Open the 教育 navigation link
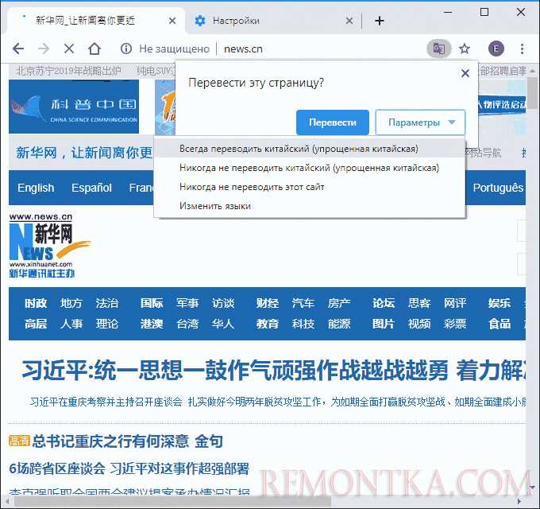540x509 pixels. click(268, 324)
